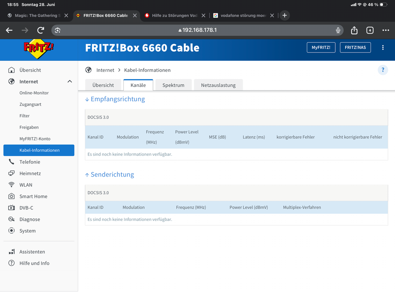Close the Hilfe zu Störungen tab
Screen dimensions: 395x296
(203, 15)
